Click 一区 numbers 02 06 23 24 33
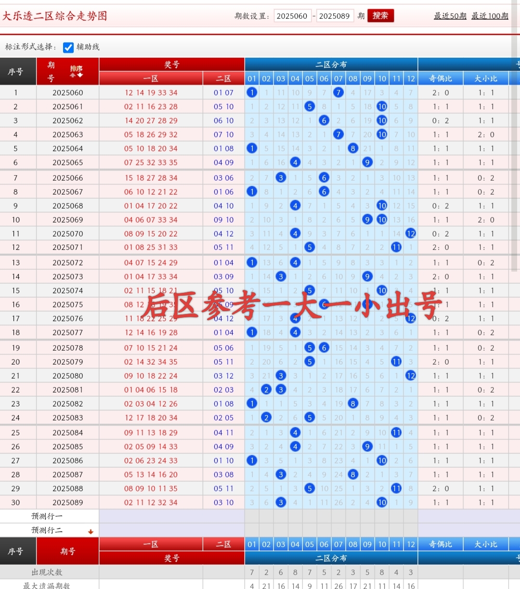Viewport: 520px width, 589px height. tap(151, 460)
